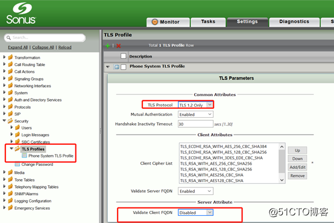Click the Up cipher button
The height and width of the screenshot is (223, 334).
point(297,150)
